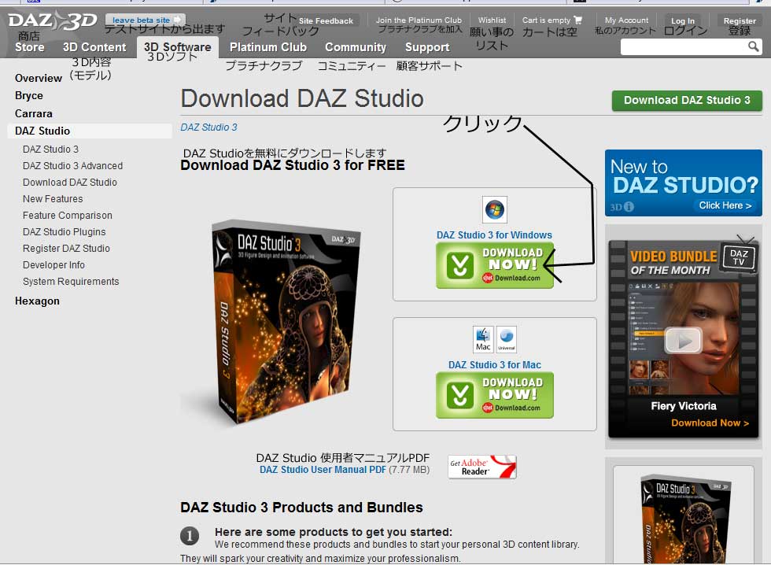The height and width of the screenshot is (565, 771).
Task: Open Bryce in the sidebar
Action: pyautogui.click(x=29, y=95)
